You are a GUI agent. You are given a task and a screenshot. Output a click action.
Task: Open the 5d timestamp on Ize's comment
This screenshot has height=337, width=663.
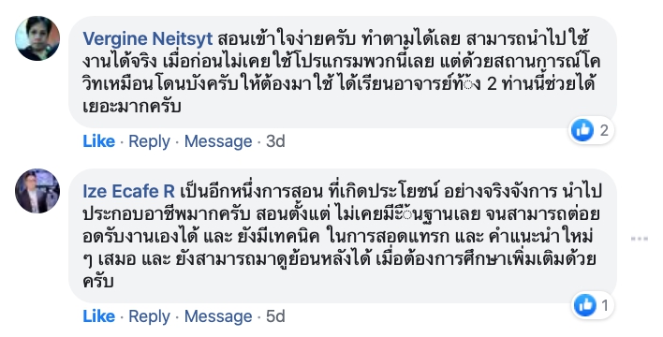[275, 316]
